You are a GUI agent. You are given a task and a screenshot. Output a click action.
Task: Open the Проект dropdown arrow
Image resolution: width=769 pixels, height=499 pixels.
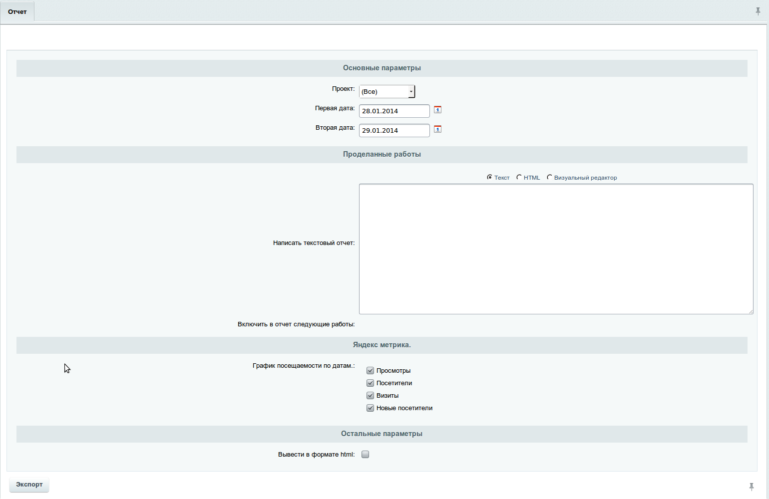tap(411, 91)
